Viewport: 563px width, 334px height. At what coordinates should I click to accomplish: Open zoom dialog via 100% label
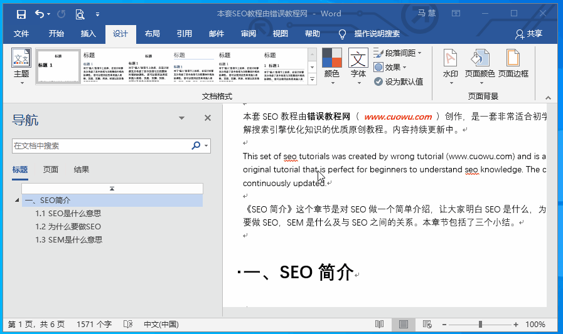click(x=535, y=325)
